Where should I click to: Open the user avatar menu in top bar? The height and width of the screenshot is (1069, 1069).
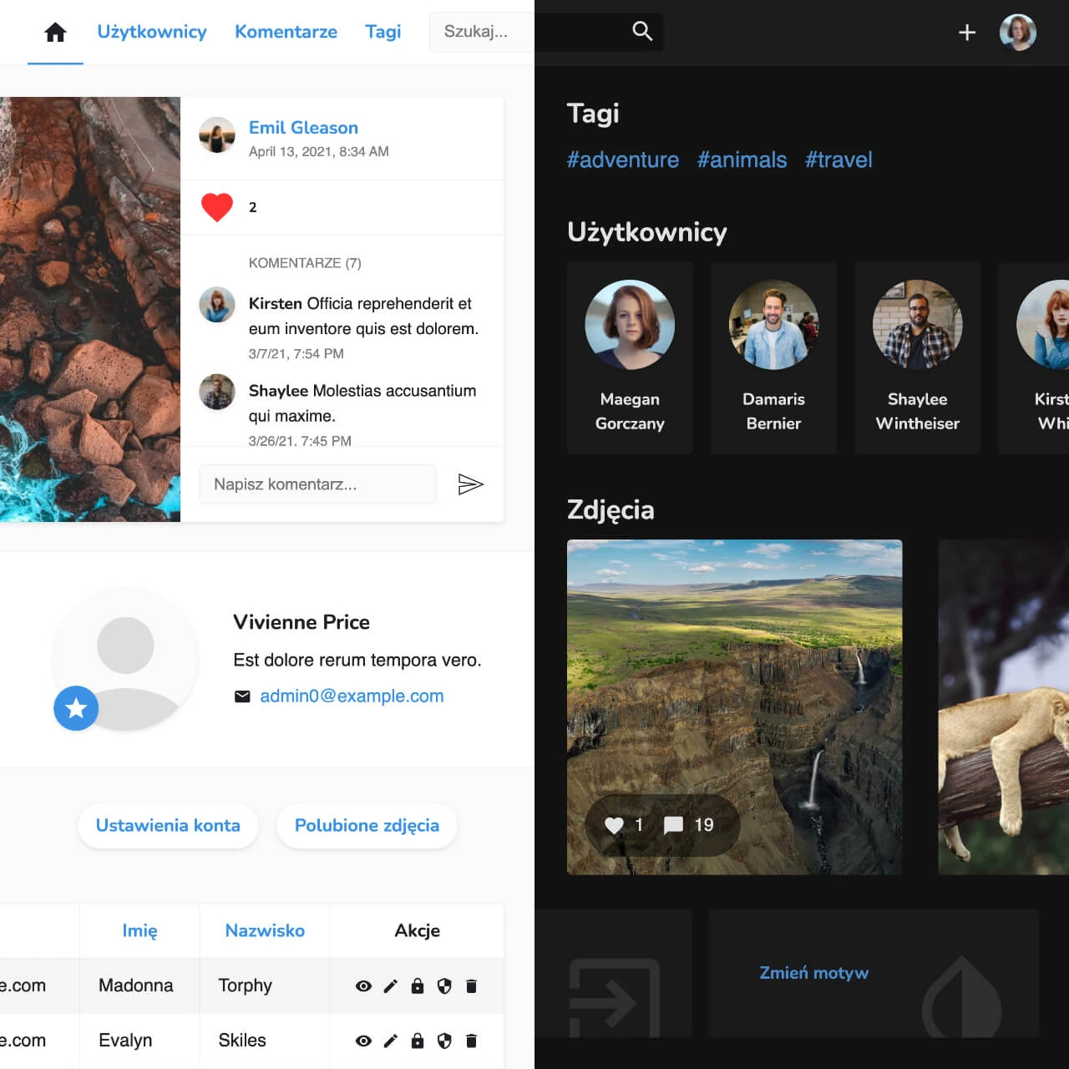(x=1017, y=33)
